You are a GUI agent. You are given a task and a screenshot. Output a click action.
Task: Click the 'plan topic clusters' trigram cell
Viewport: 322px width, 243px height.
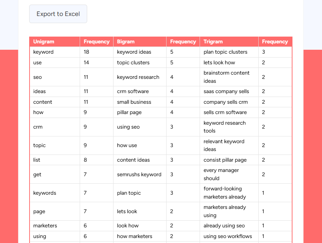(x=225, y=52)
